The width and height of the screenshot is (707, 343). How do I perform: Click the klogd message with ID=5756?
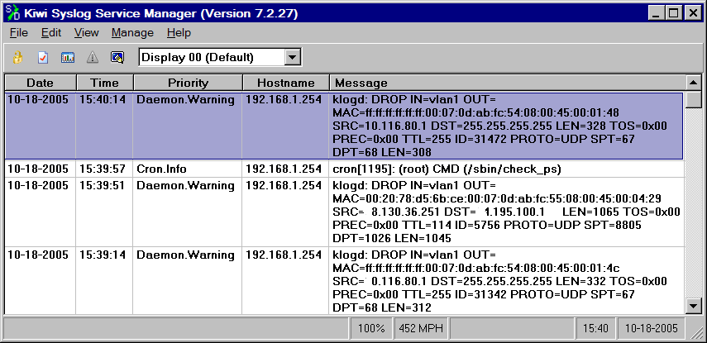[506, 212]
